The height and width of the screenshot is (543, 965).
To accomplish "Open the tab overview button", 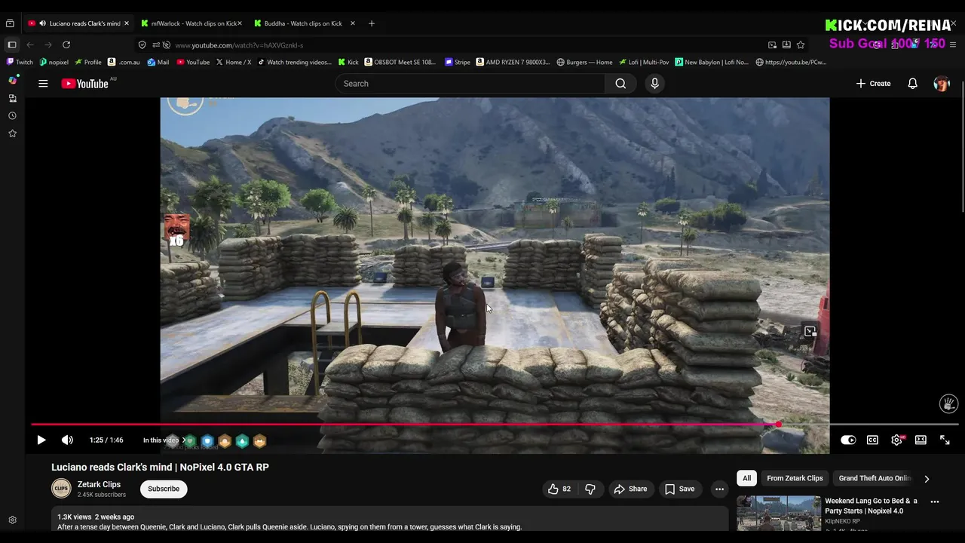I will coord(10,23).
